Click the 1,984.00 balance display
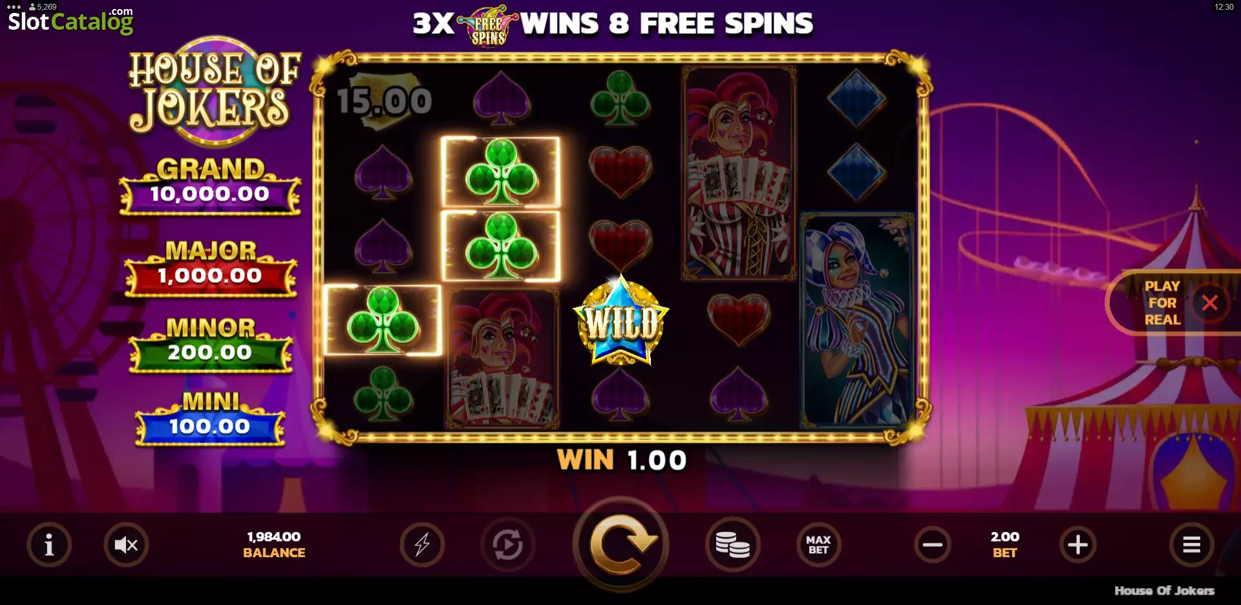Screen dimensions: 1241x605 274,544
